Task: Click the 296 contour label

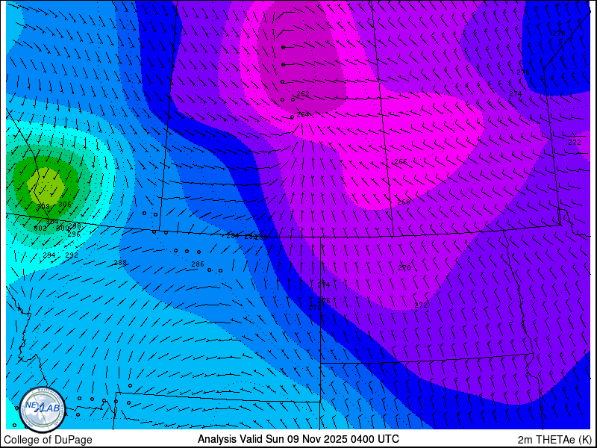Action: point(74,234)
